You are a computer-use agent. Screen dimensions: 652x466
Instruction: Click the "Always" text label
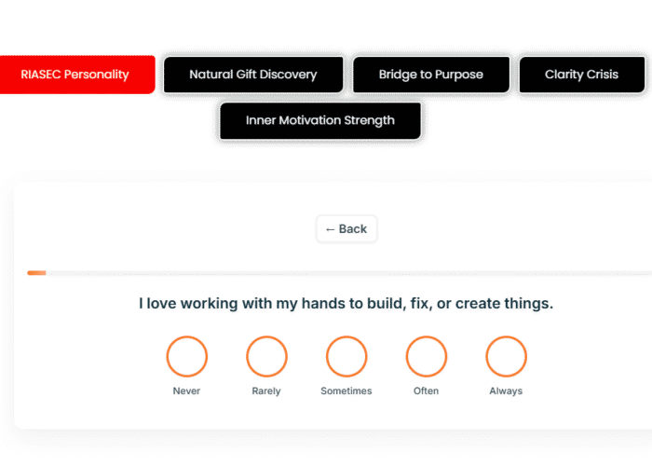pyautogui.click(x=506, y=391)
